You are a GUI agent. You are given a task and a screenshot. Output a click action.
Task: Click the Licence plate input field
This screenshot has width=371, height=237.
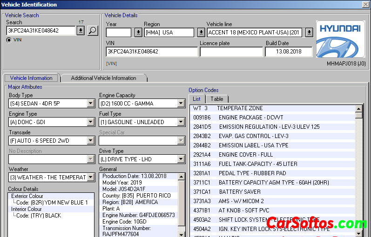click(231, 52)
